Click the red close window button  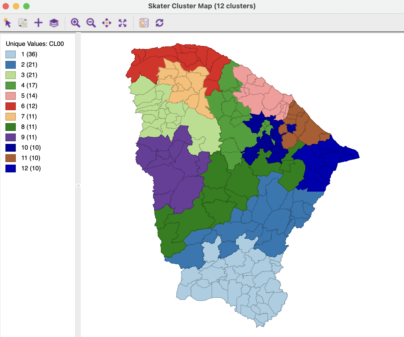click(6, 6)
